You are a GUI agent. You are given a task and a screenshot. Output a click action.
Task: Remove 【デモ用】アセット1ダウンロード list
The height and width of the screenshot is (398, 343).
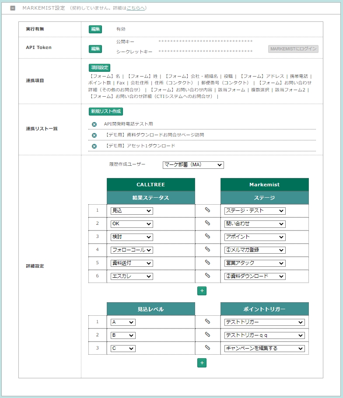94,146
